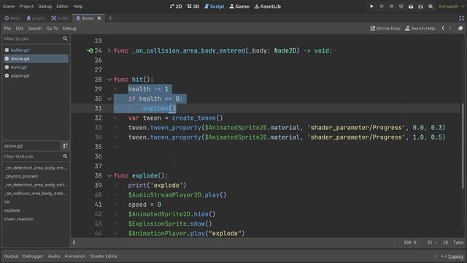
Task: Collapse func hit on line 28
Action: (109, 80)
